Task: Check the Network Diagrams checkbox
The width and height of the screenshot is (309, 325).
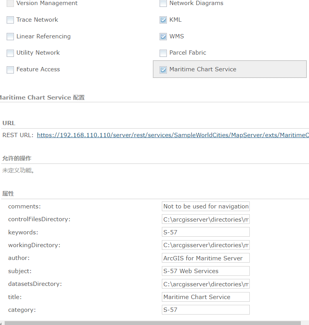Action: (x=163, y=3)
